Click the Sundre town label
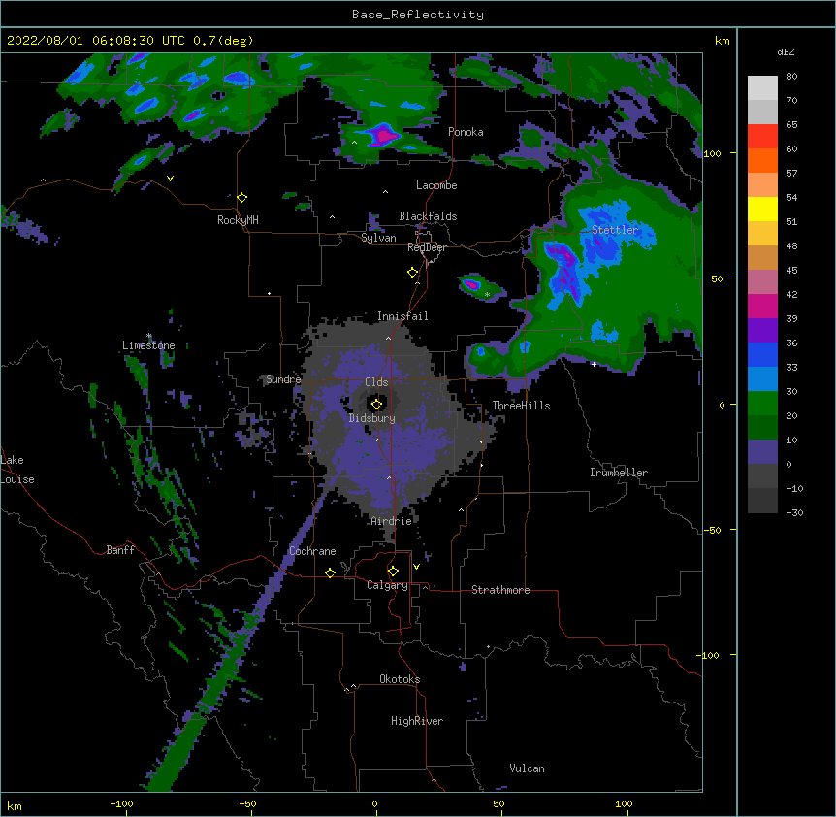 point(283,379)
